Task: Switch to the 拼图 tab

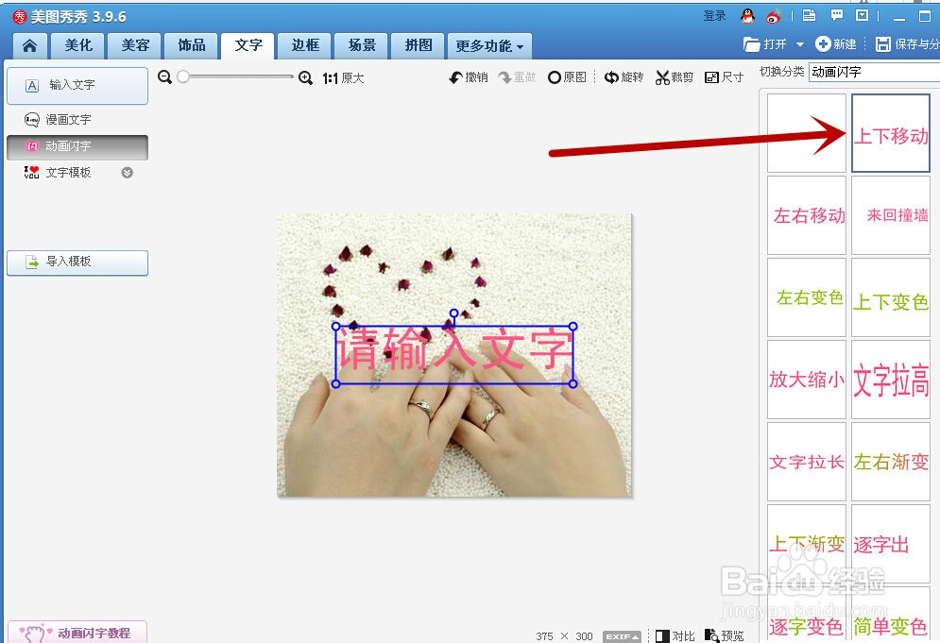Action: 418,45
